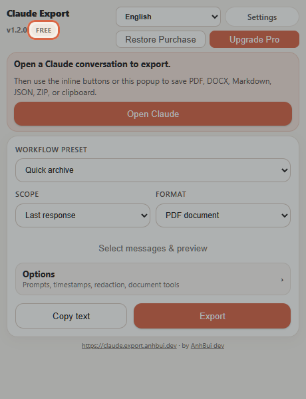The width and height of the screenshot is (306, 399).
Task: Click the Upgrade Pro button
Action: 254,39
